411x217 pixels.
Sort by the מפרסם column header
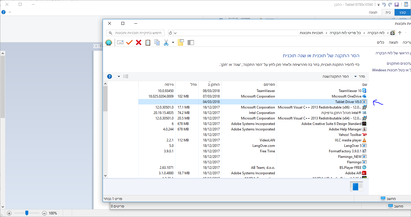(x=249, y=84)
